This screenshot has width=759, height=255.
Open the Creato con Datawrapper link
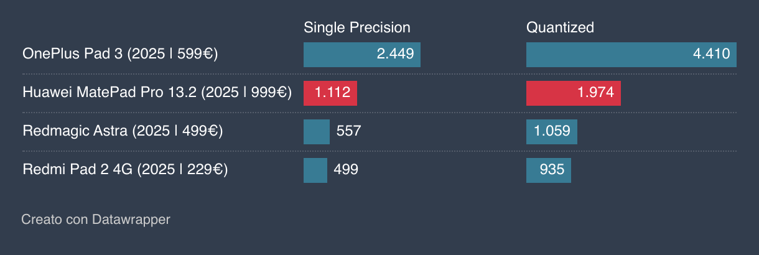pos(95,220)
